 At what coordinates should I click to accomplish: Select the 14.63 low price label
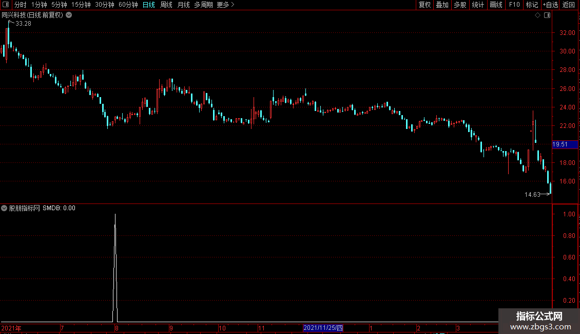coord(532,195)
